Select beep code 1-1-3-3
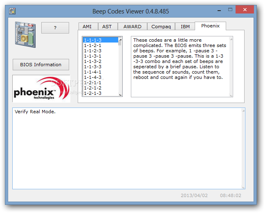The image size is (265, 213). 101,67
